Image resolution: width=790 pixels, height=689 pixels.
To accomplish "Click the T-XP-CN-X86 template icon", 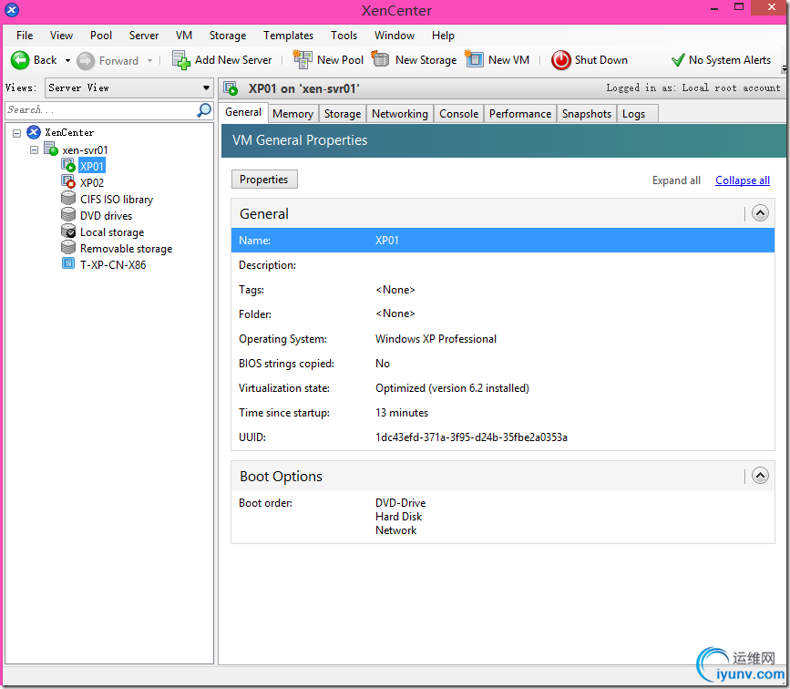I will 68,263.
